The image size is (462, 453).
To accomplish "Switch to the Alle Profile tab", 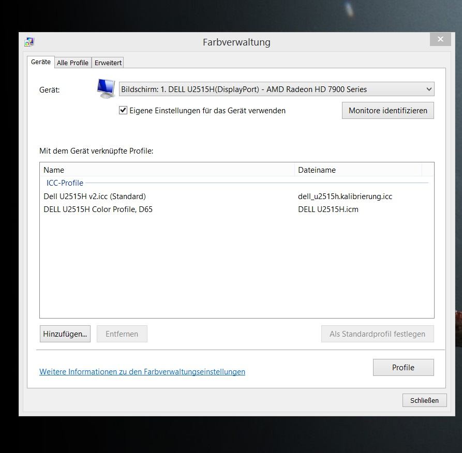I will [73, 63].
